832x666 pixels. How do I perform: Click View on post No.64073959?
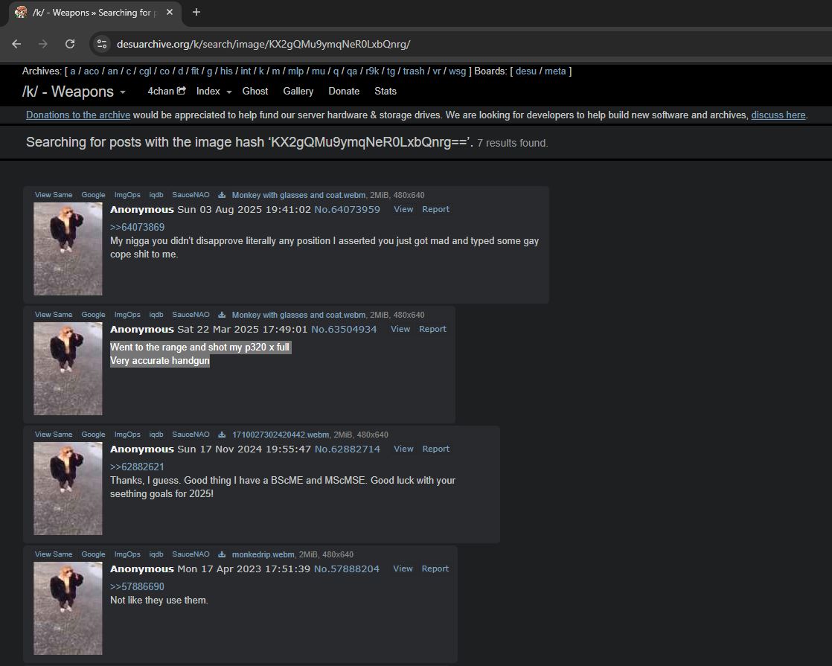click(403, 209)
